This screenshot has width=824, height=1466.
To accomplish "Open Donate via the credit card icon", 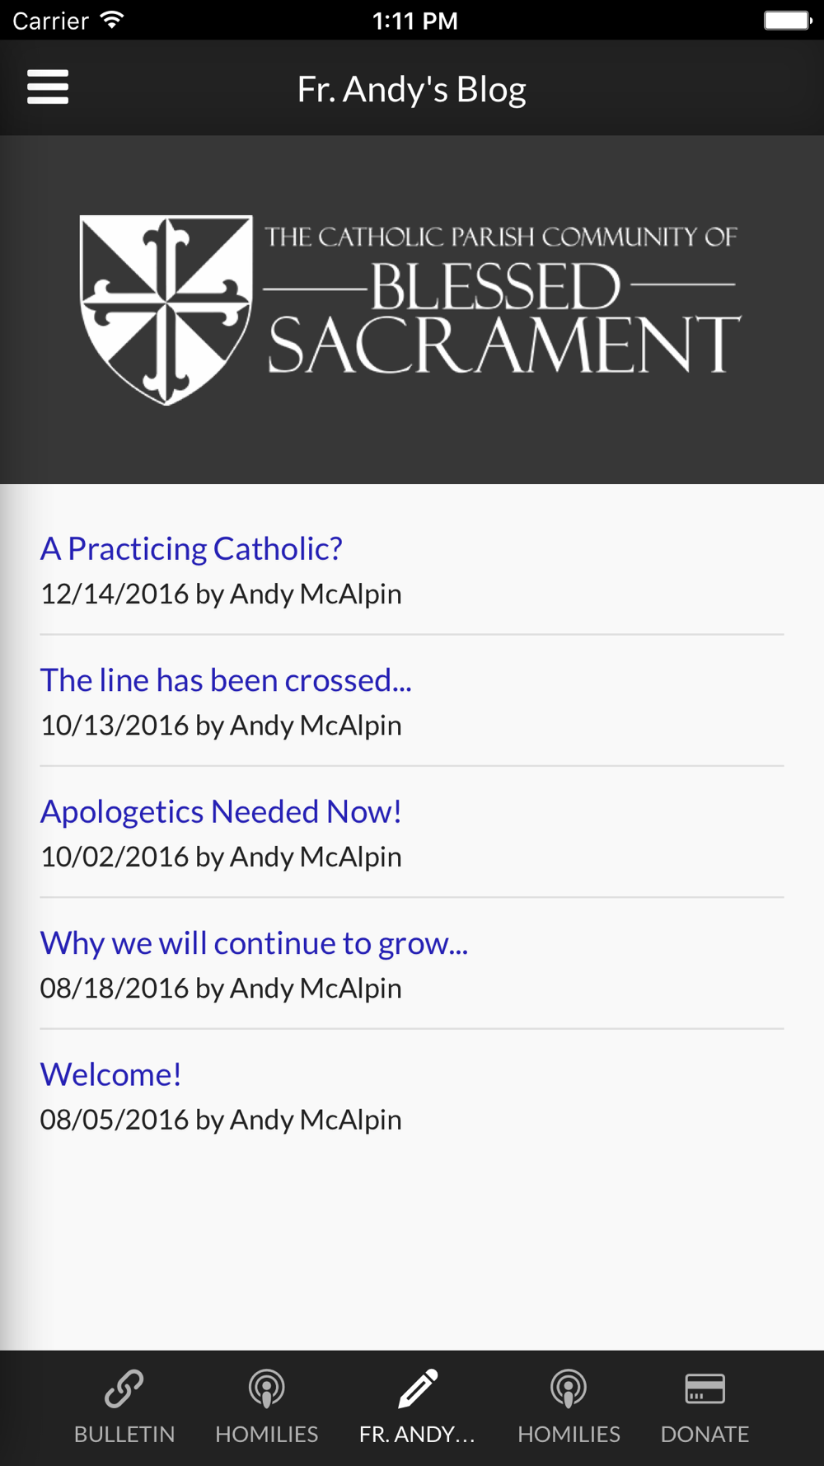I will coord(705,1388).
